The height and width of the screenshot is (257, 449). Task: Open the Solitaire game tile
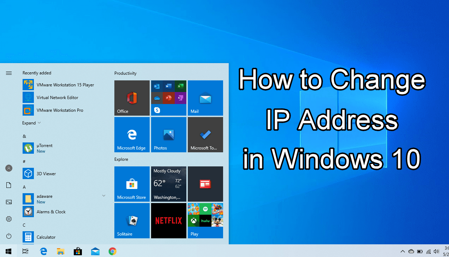[x=132, y=220]
